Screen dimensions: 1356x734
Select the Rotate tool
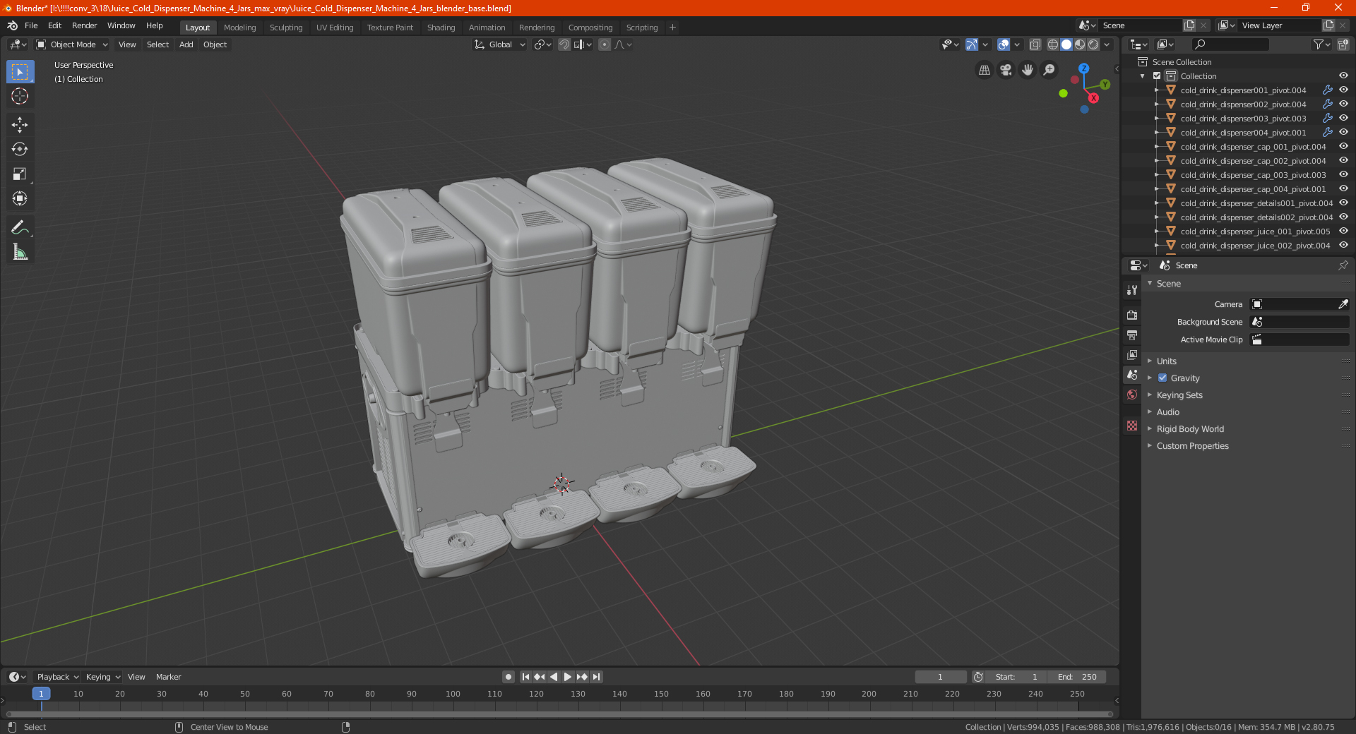tap(20, 149)
